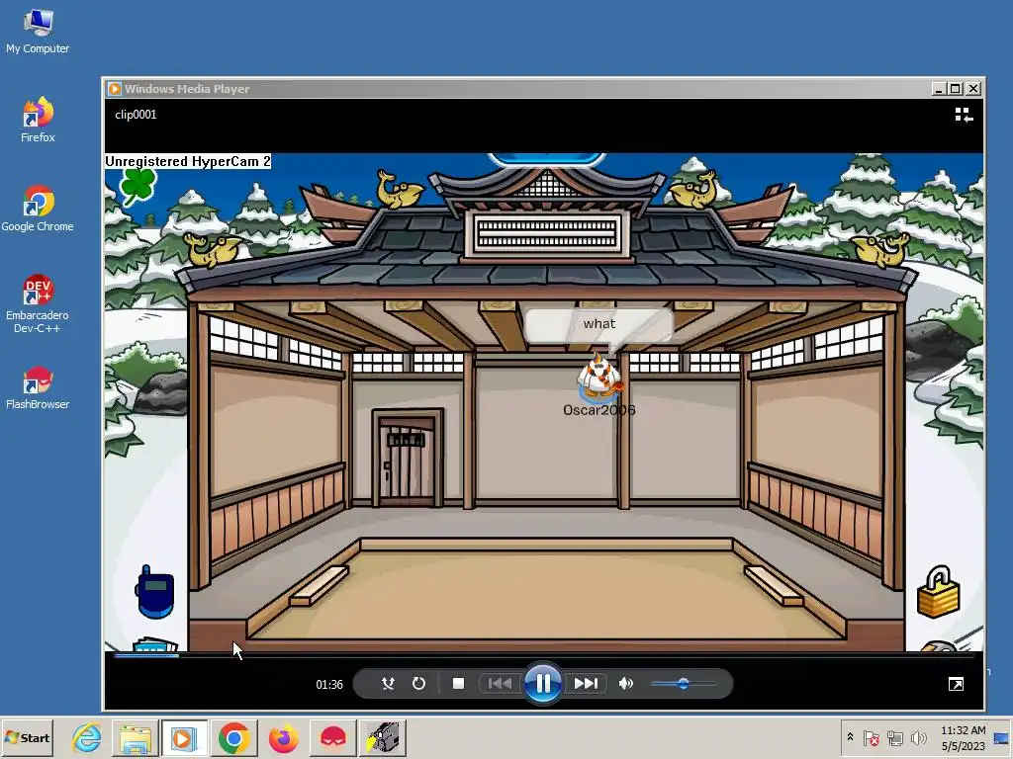Click the clip0001 title text
This screenshot has height=759, width=1013.
tap(136, 115)
